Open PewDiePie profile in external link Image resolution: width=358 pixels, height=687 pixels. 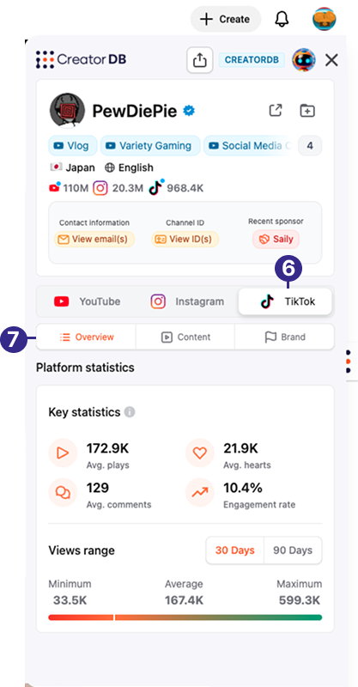(276, 111)
